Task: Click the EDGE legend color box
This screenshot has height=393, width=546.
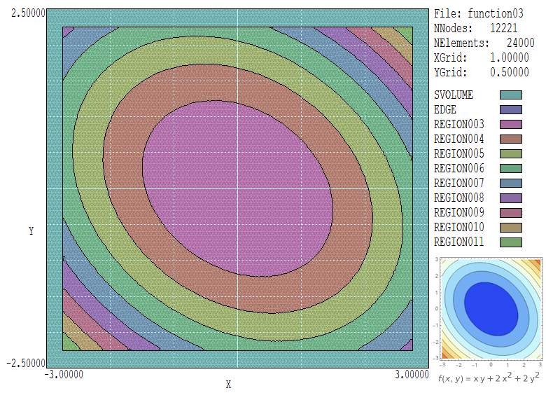Action: [x=511, y=110]
